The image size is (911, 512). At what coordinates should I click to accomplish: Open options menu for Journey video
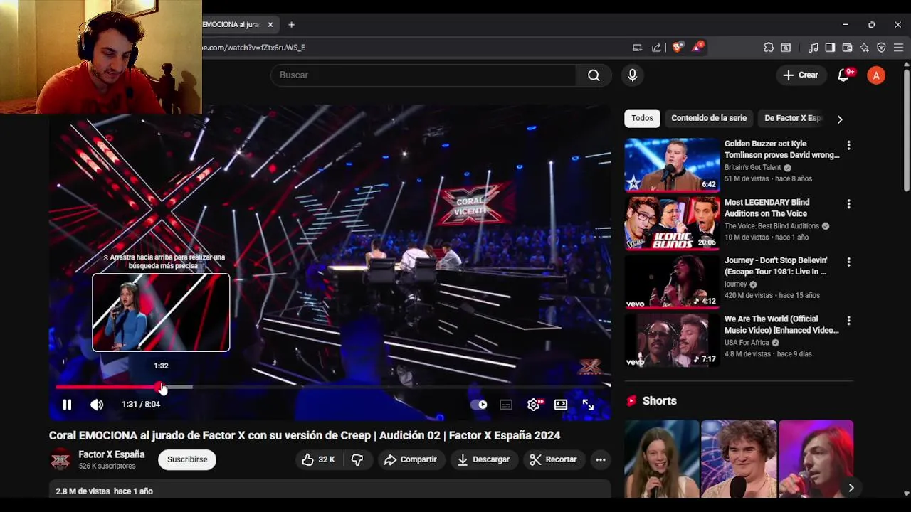848,262
